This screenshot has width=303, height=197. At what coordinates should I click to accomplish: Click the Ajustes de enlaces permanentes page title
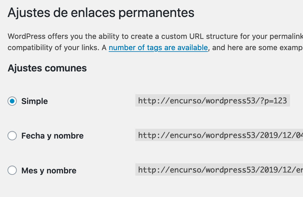coord(101,13)
